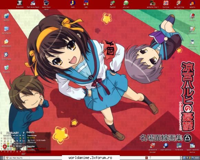Viewport: 200px width, 160px height.
Task: Open the My Computer desktop icon
Action: point(7,29)
